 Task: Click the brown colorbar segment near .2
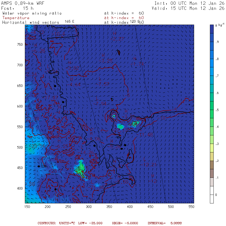click(x=212, y=165)
